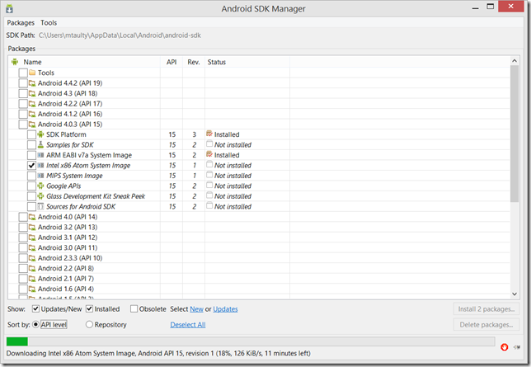
Task: Click the SDK Manager app icon in title bar
Action: click(x=9, y=9)
